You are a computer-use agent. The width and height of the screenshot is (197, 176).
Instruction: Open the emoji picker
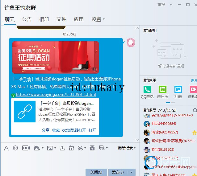click(15, 148)
